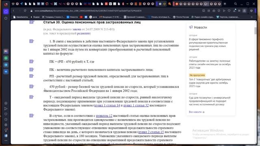Open the YouTube bookmark icon

(81, 17)
